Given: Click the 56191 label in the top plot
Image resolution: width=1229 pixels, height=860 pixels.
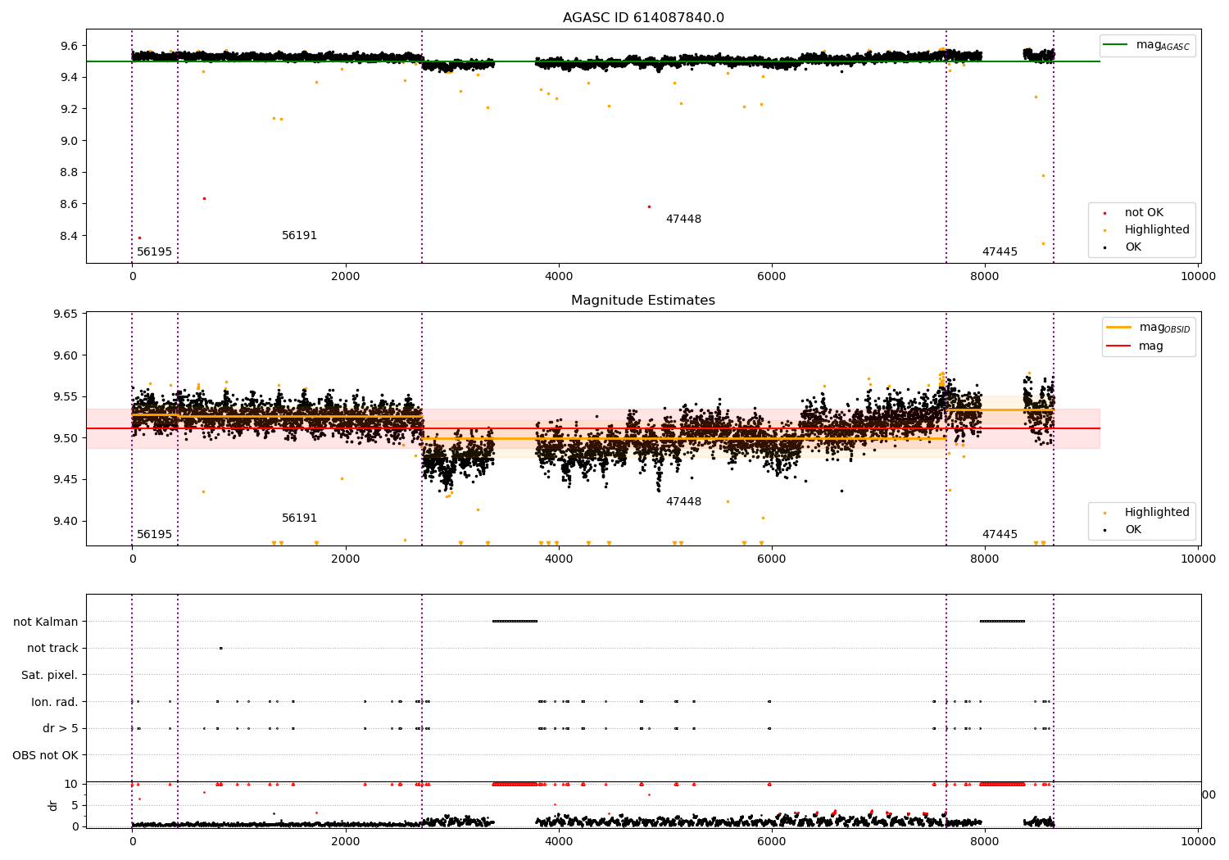Looking at the screenshot, I should click(x=299, y=236).
